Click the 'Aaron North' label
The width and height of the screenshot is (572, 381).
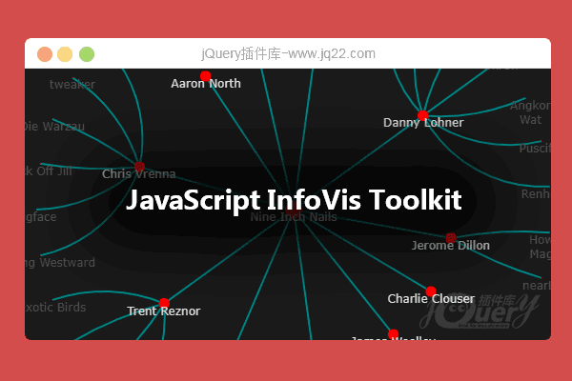point(206,84)
